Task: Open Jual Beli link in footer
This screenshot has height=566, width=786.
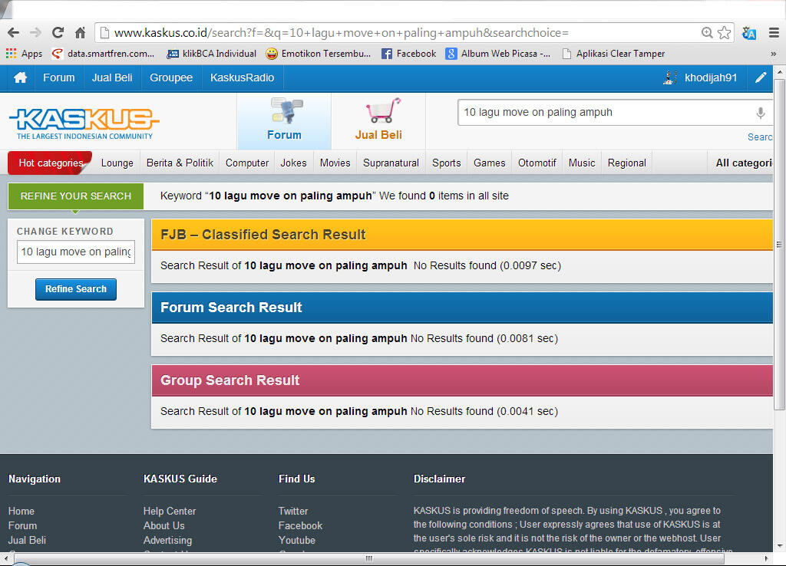Action: click(x=27, y=540)
